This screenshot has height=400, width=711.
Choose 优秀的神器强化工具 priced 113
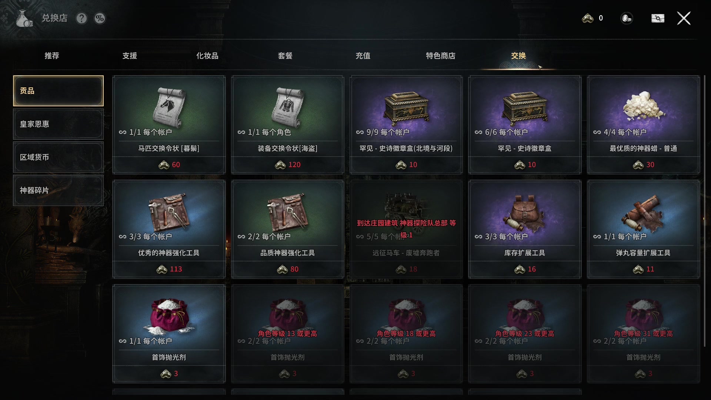[169, 229]
